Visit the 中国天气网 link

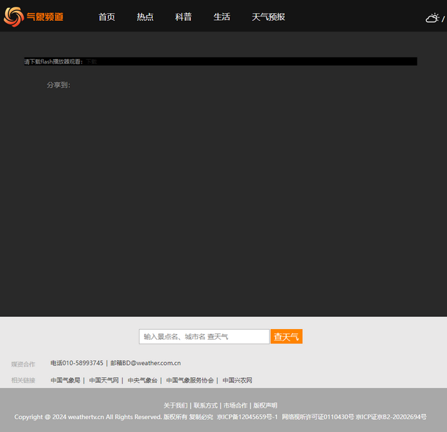coord(104,380)
